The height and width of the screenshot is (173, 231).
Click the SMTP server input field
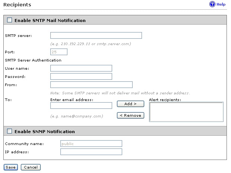(96, 35)
